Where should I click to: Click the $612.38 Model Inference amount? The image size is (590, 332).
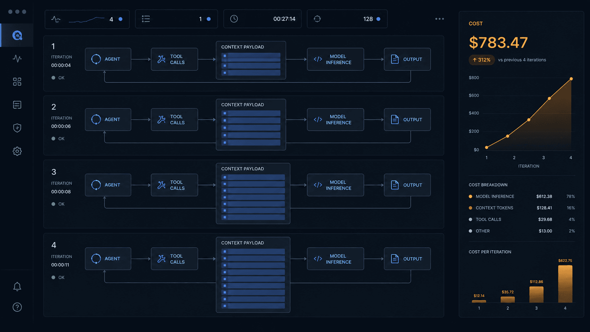click(544, 197)
